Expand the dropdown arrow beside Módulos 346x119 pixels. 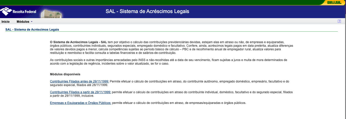[32, 22]
